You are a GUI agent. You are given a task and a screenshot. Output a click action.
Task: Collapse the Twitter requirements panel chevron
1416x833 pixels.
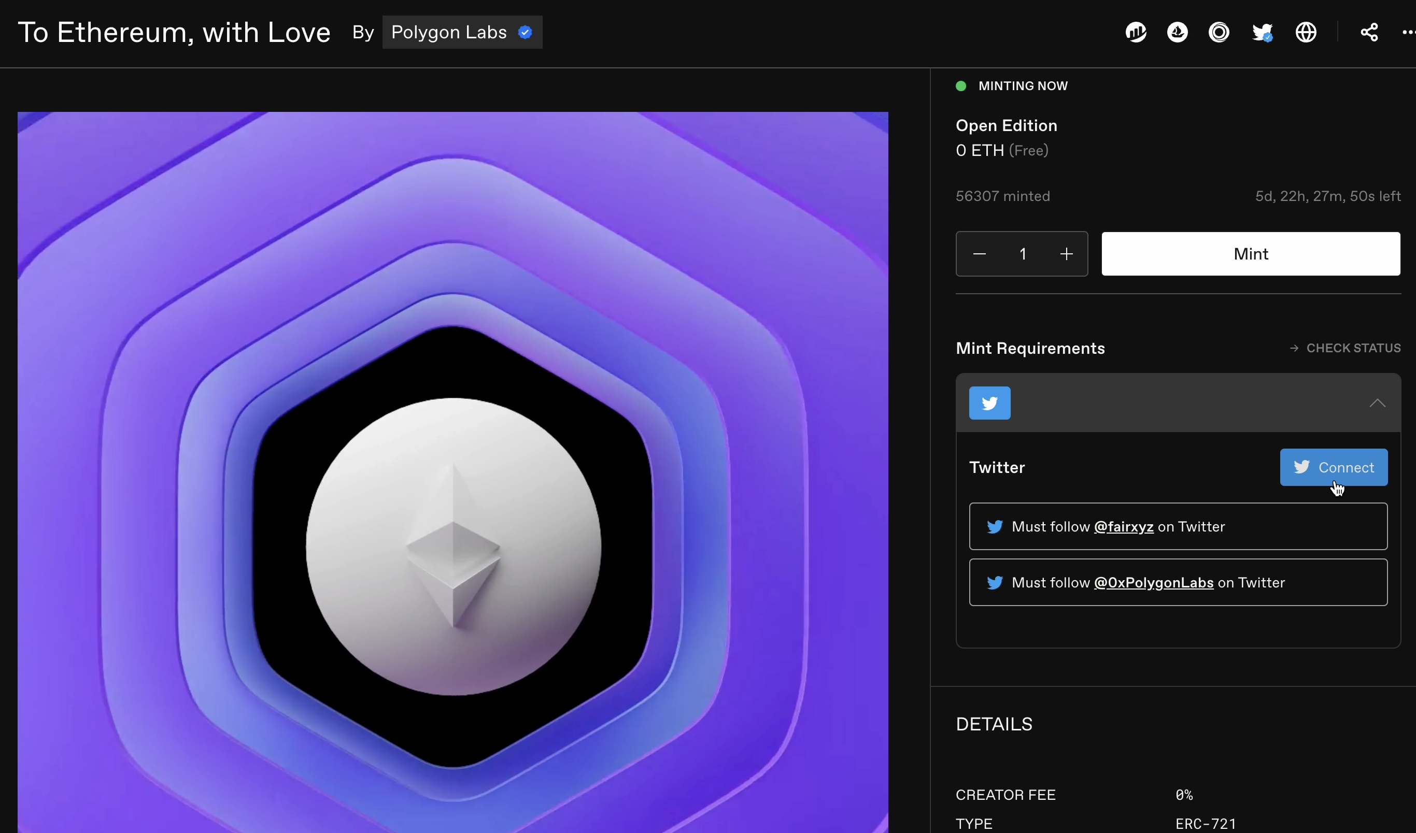(1377, 403)
